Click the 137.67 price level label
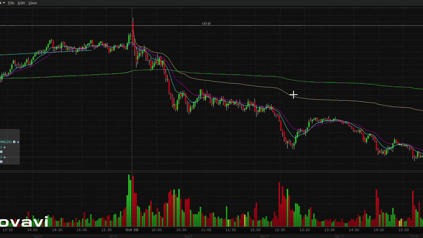This screenshot has width=423, height=238. click(x=206, y=24)
